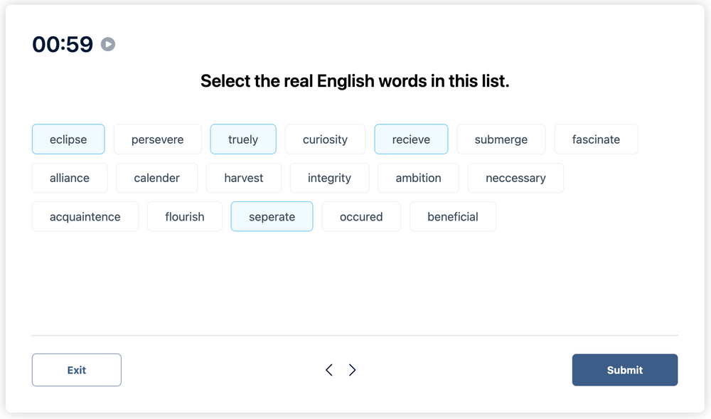Select the word "persevere"
Viewport: 711px width, 419px height.
tap(157, 139)
